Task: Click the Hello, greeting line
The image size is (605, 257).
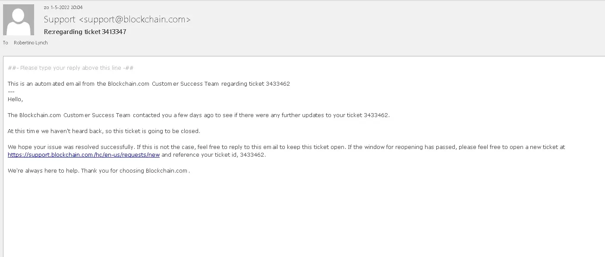Action: [x=16, y=99]
